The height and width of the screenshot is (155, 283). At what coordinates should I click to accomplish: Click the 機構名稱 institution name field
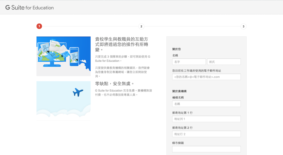tap(206, 104)
